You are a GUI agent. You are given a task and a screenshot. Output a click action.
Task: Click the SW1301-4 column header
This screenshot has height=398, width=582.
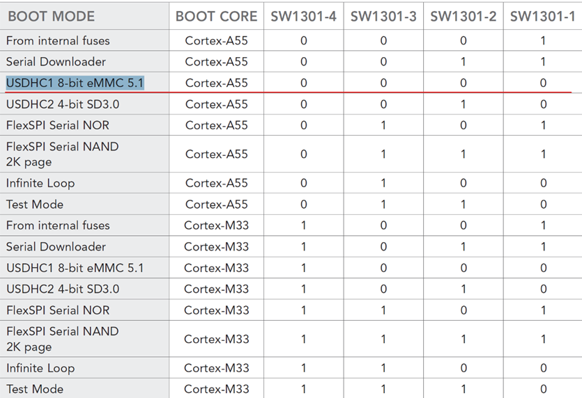[304, 16]
